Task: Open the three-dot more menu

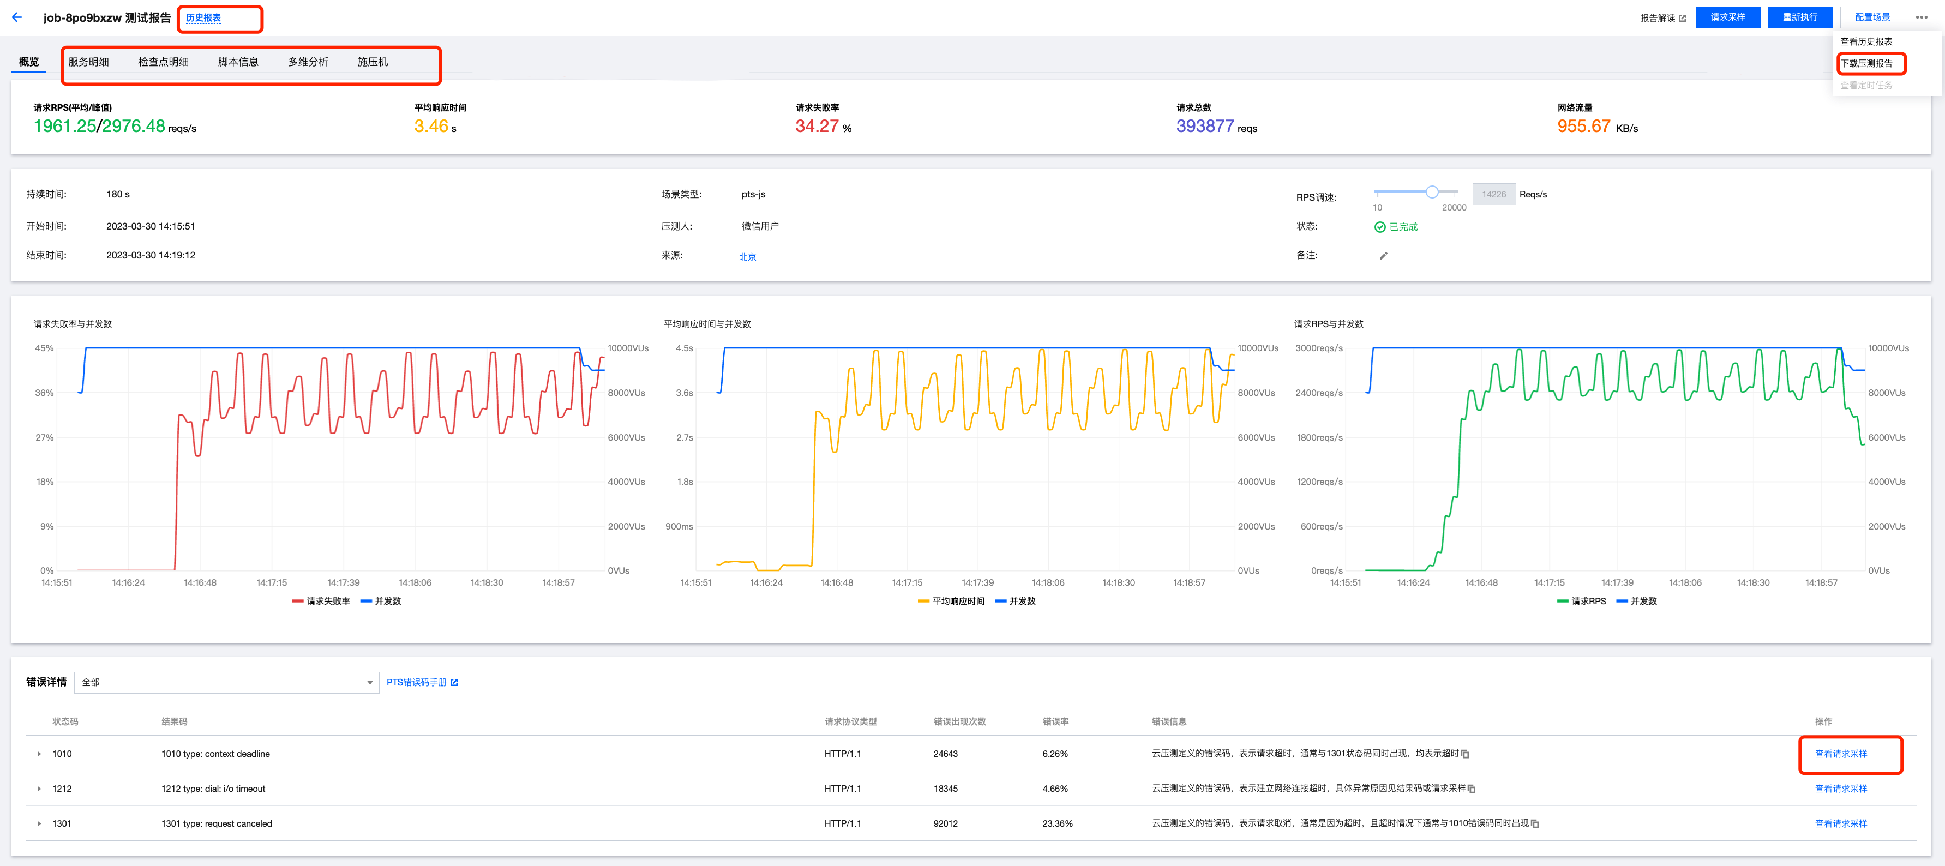Action: (x=1922, y=17)
